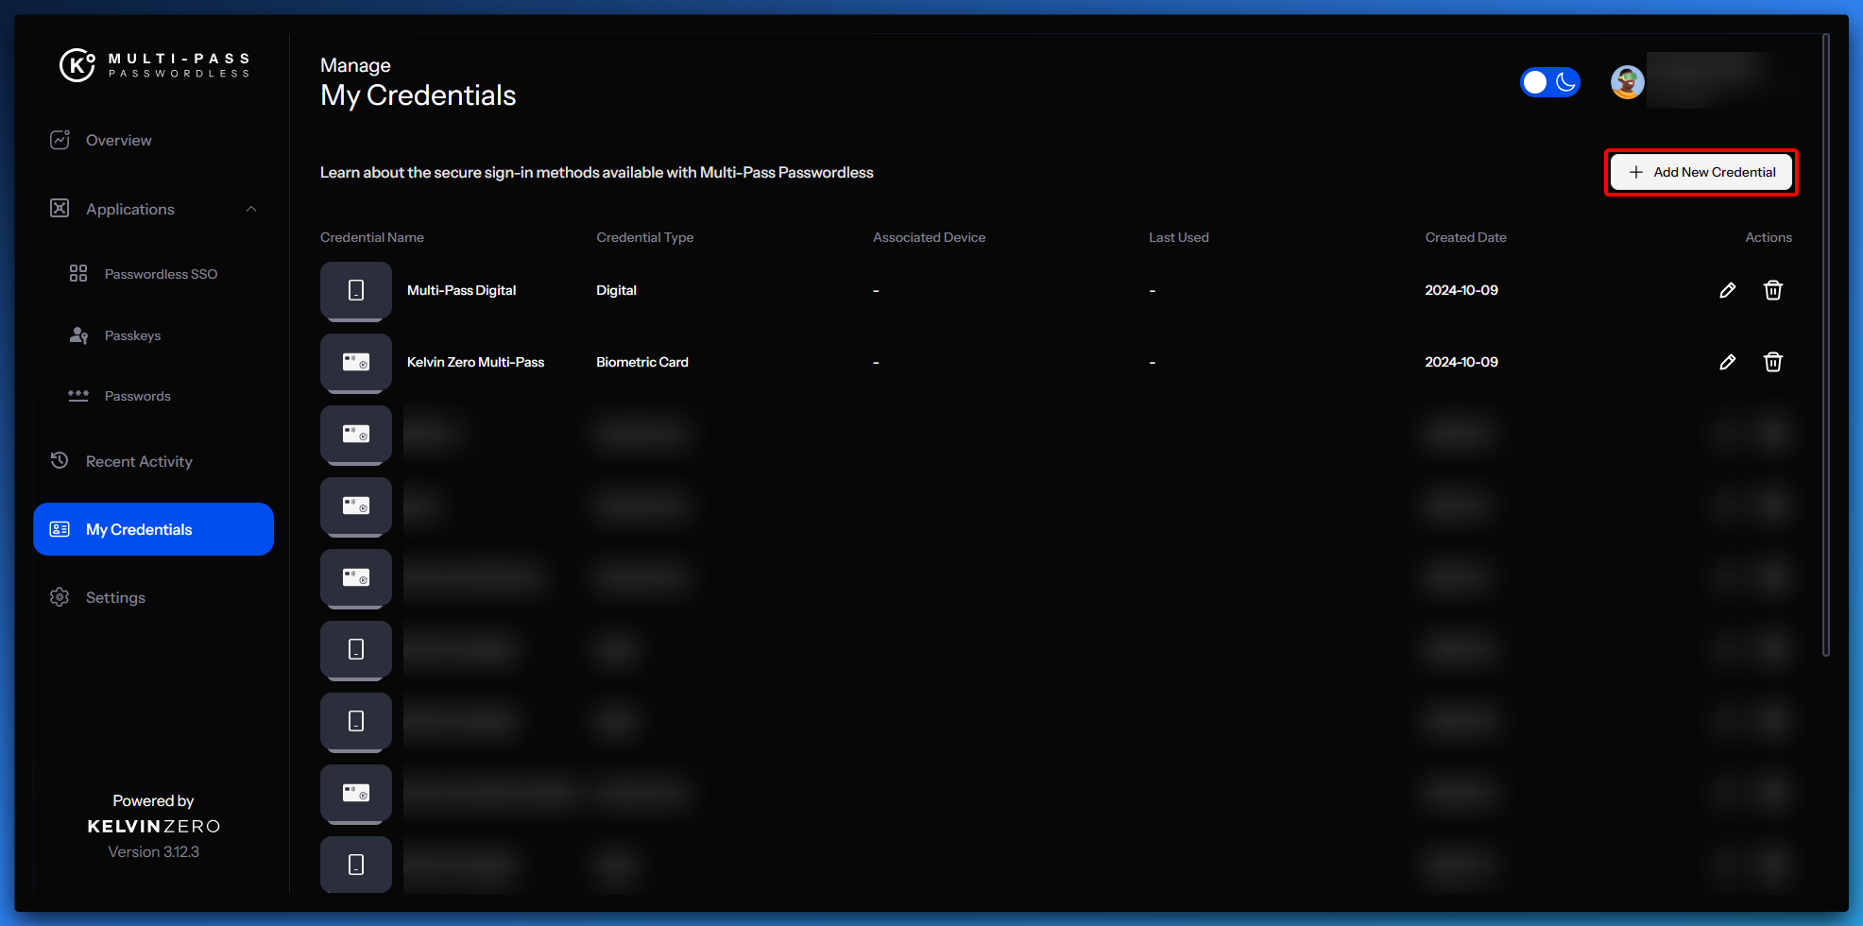Click the Kelvin Zero biometric card icon
The width and height of the screenshot is (1863, 926).
356,363
